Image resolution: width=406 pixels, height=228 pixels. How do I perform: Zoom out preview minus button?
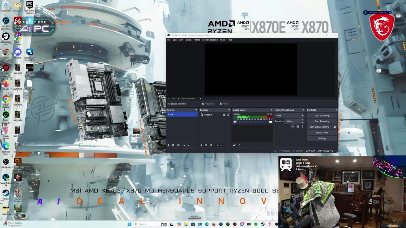[x=168, y=98]
